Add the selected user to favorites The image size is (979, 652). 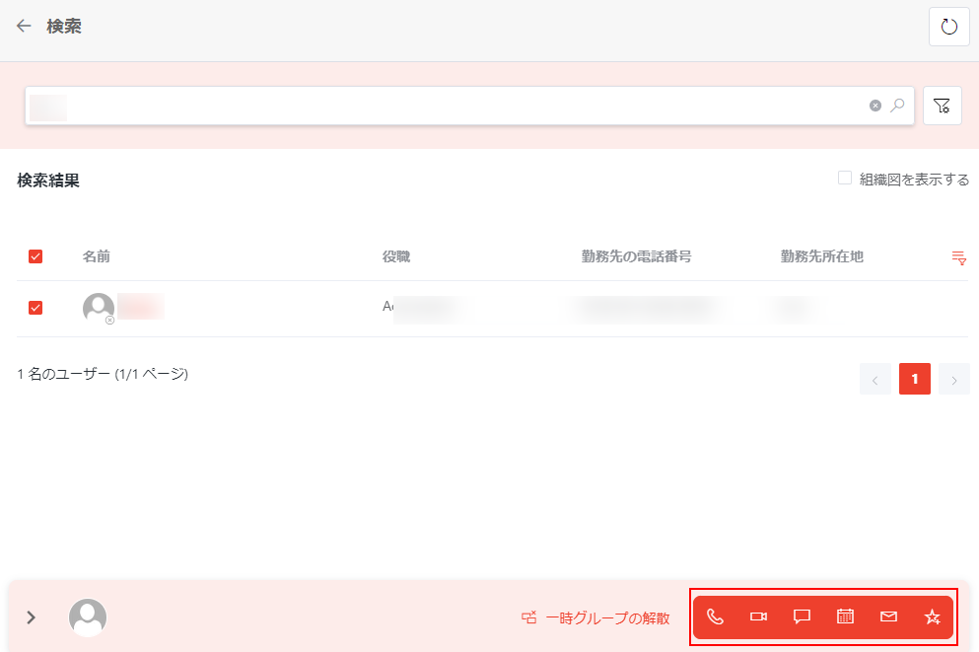tap(933, 617)
